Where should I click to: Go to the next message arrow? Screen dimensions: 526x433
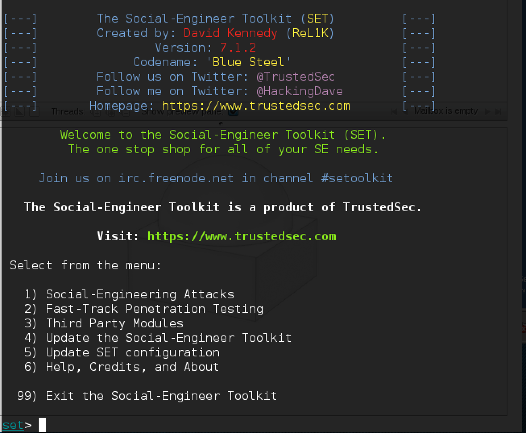coord(488,112)
